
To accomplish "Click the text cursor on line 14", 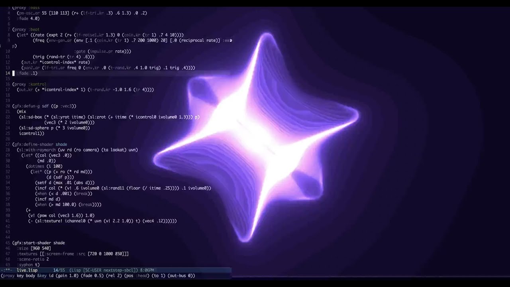I will tap(13, 73).
